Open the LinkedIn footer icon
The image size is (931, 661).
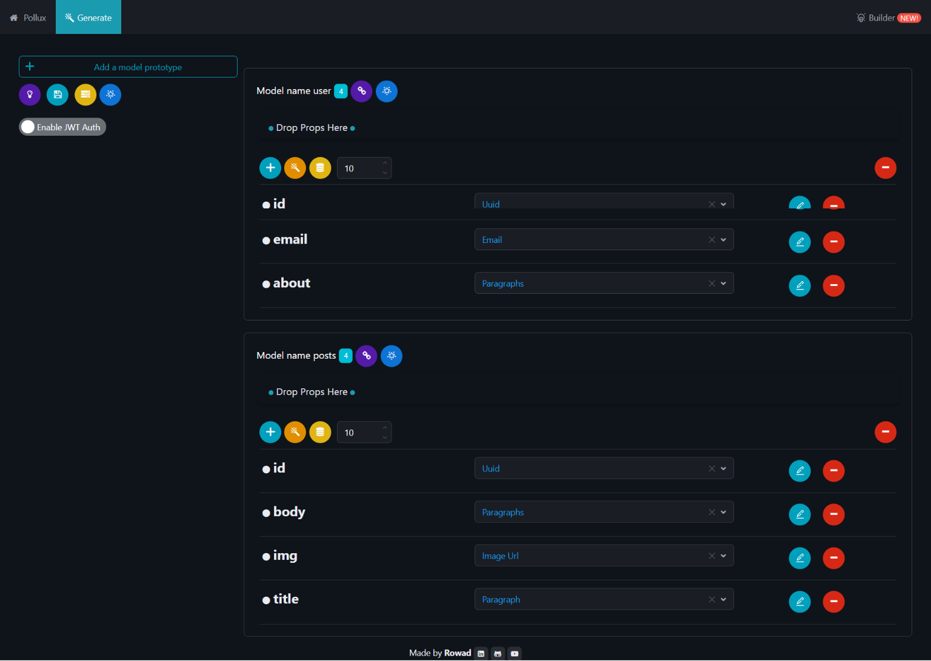coord(481,654)
